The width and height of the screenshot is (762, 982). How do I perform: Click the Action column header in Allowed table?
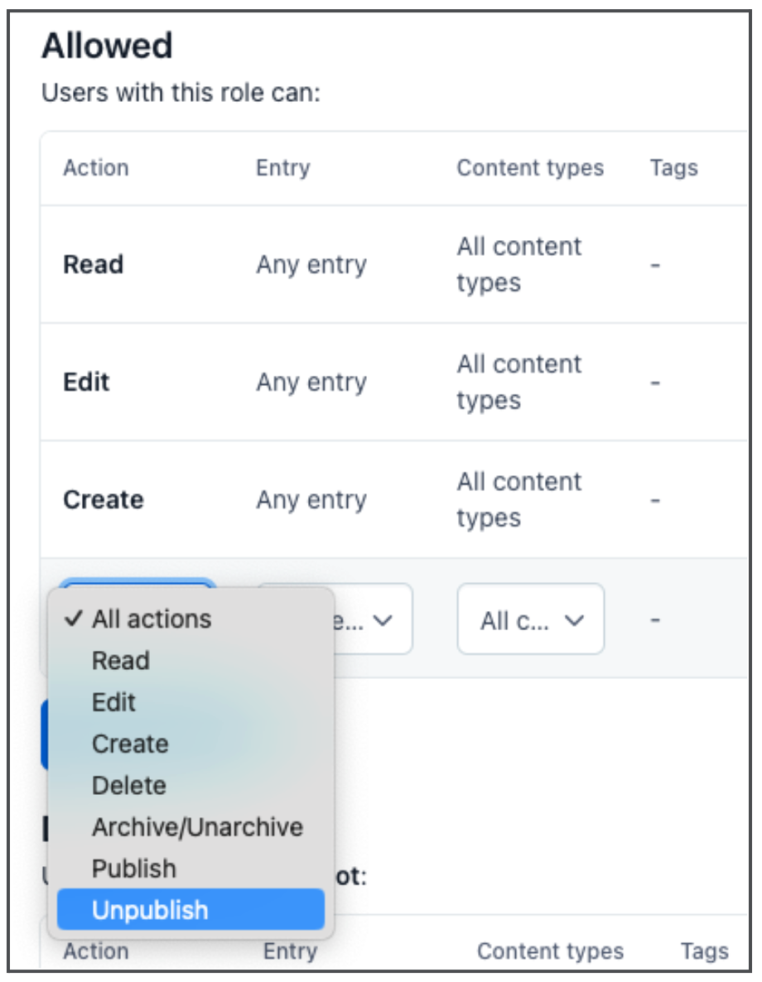pyautogui.click(x=96, y=168)
